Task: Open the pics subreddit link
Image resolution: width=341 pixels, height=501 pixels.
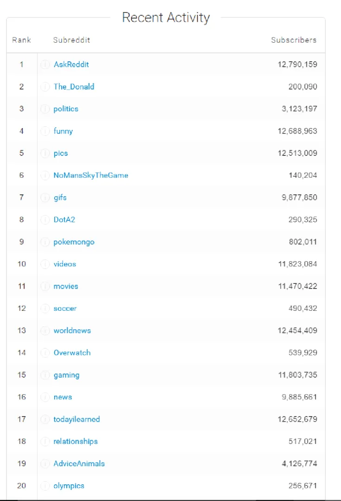Action: (x=61, y=154)
